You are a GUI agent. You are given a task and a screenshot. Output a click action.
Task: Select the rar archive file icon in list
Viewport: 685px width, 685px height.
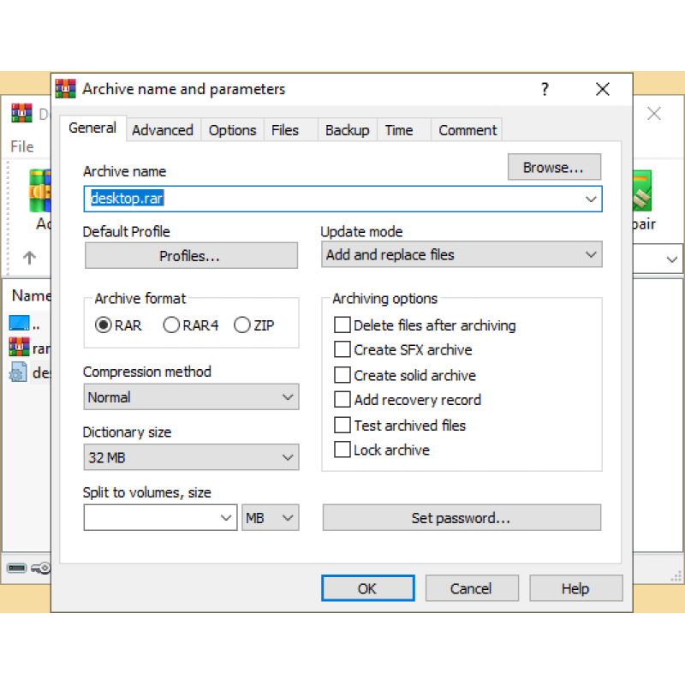pos(19,348)
